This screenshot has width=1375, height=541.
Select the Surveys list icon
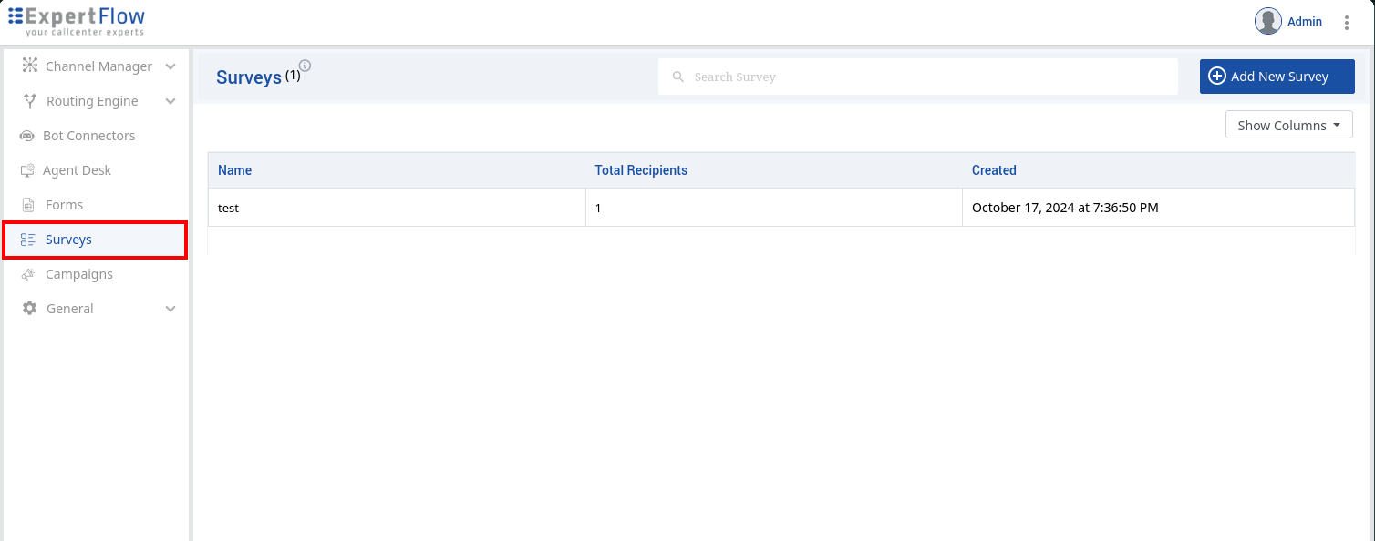coord(28,239)
